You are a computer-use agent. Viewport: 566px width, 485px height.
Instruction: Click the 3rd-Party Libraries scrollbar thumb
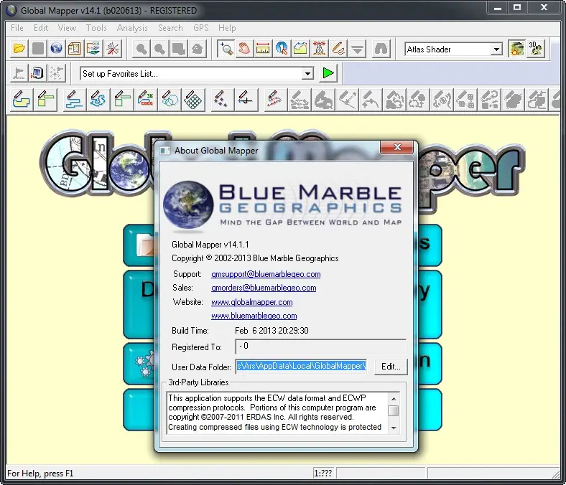pos(394,410)
